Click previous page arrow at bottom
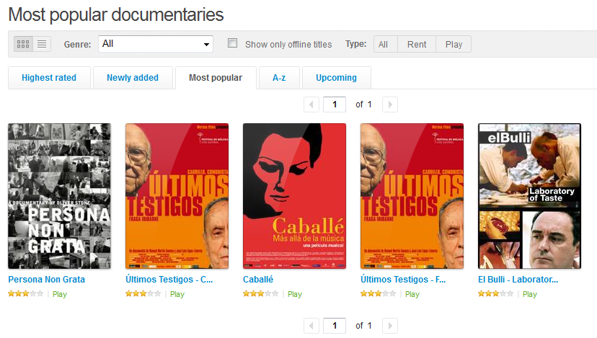The height and width of the screenshot is (338, 597). coord(311,326)
